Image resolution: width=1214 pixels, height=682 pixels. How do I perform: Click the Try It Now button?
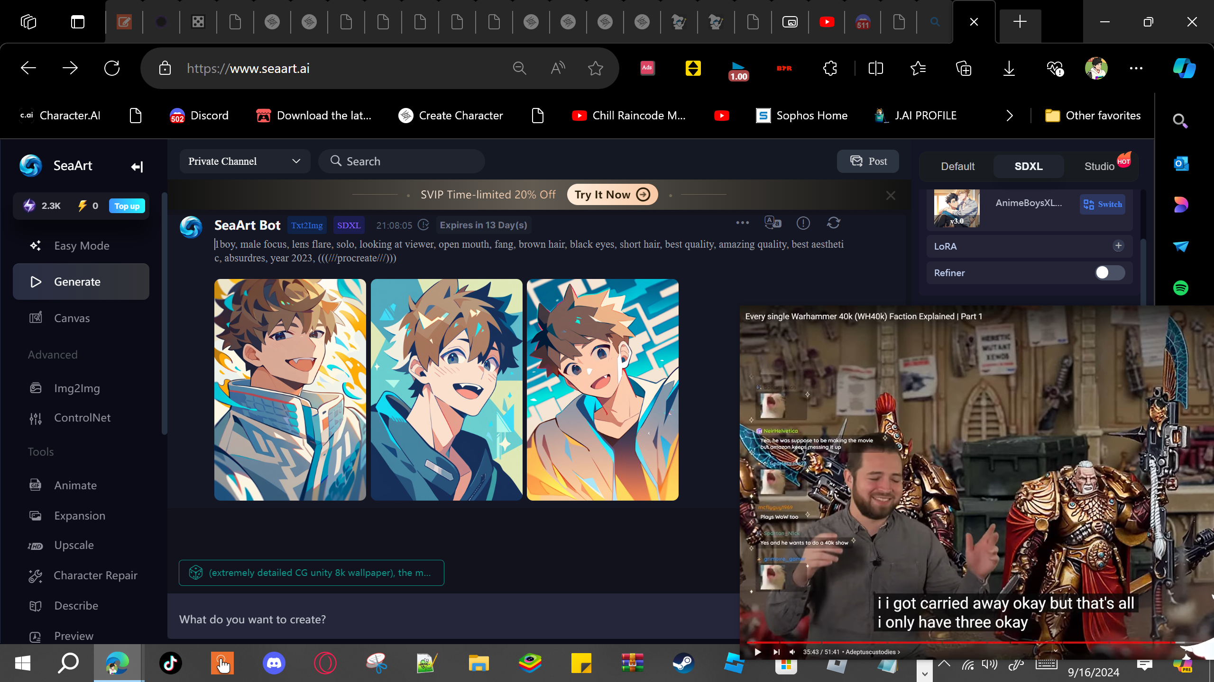tap(612, 195)
